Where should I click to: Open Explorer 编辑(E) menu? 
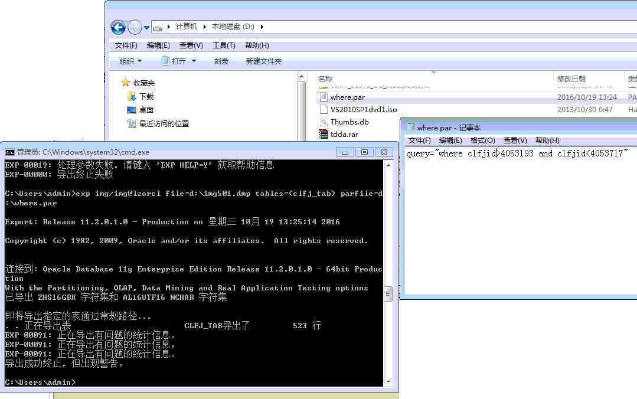click(158, 45)
